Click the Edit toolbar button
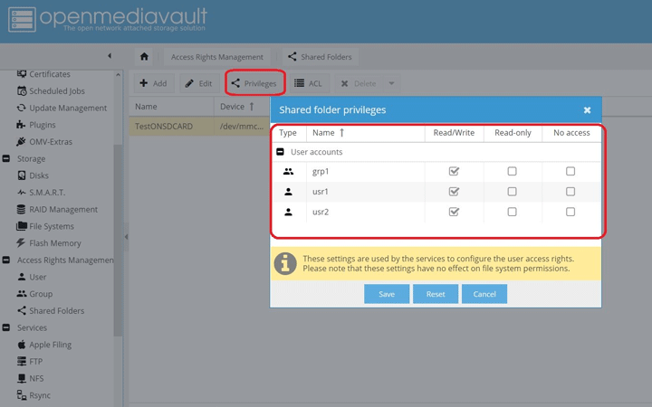 (x=198, y=83)
